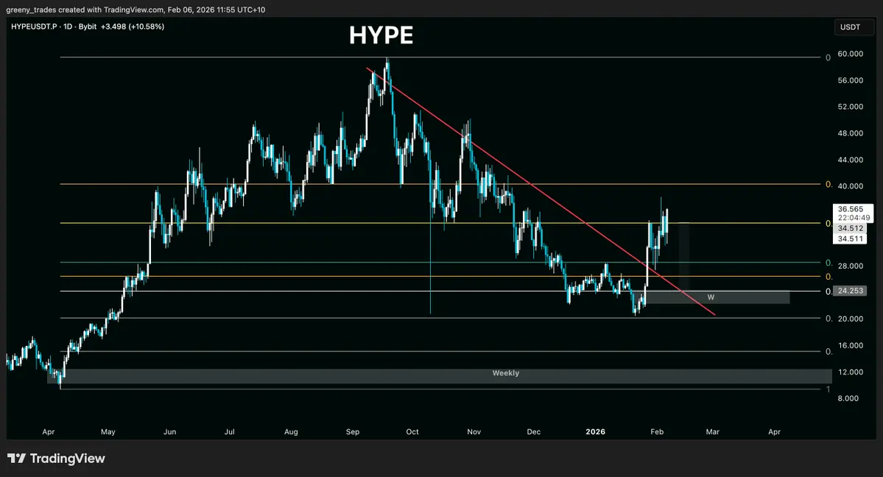
Task: Select the W zone label
Action: coord(711,297)
